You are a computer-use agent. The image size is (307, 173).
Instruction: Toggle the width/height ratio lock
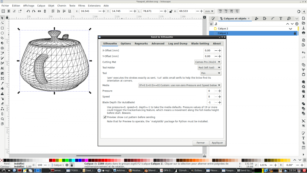pos(170,11)
